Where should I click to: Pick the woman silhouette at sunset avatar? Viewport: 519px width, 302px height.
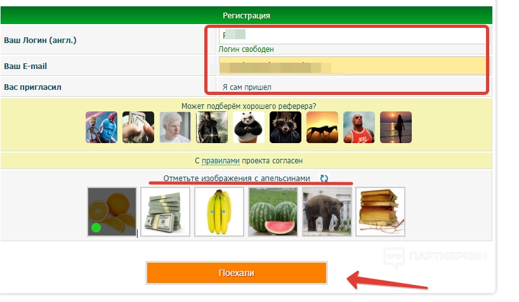396,127
